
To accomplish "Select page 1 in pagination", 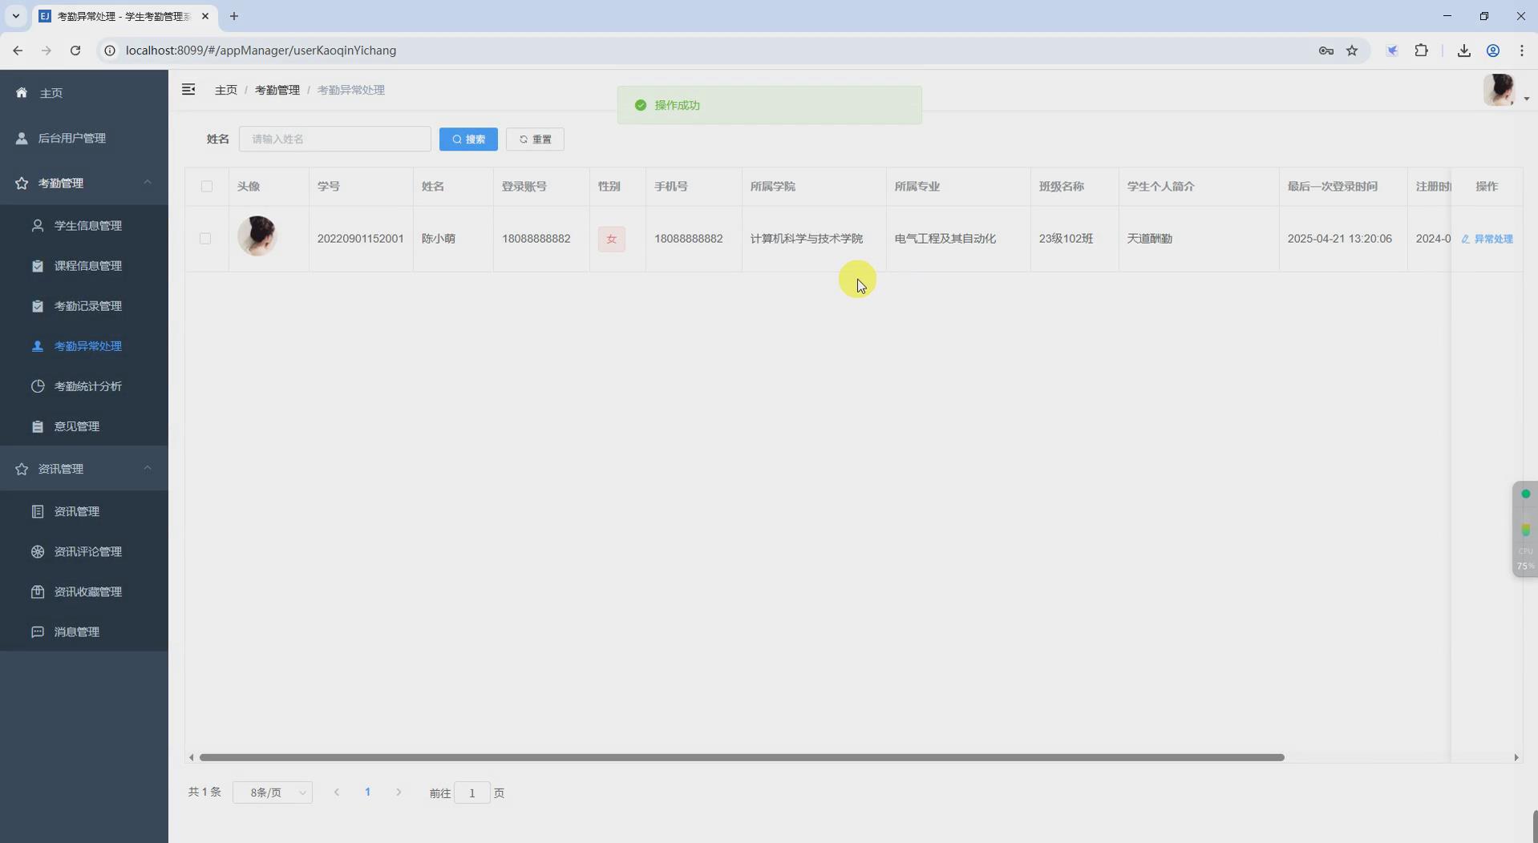I will point(367,792).
